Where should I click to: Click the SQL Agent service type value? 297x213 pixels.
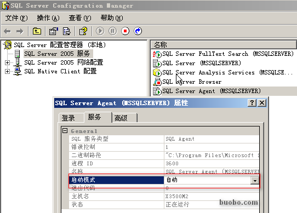pyautogui.click(x=180, y=139)
